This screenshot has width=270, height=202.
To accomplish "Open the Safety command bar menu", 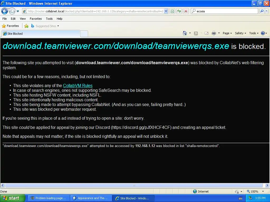I will click(240, 33).
